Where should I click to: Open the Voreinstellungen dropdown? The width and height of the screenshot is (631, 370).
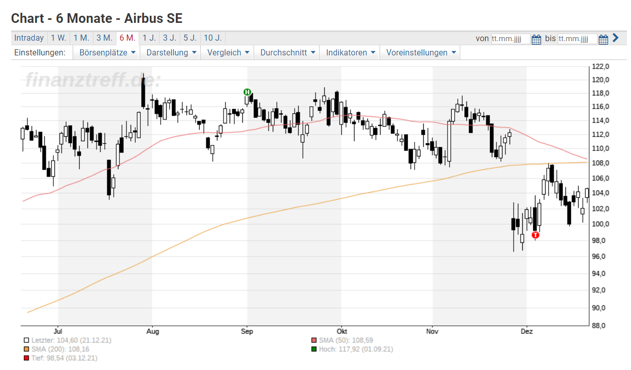tap(420, 53)
